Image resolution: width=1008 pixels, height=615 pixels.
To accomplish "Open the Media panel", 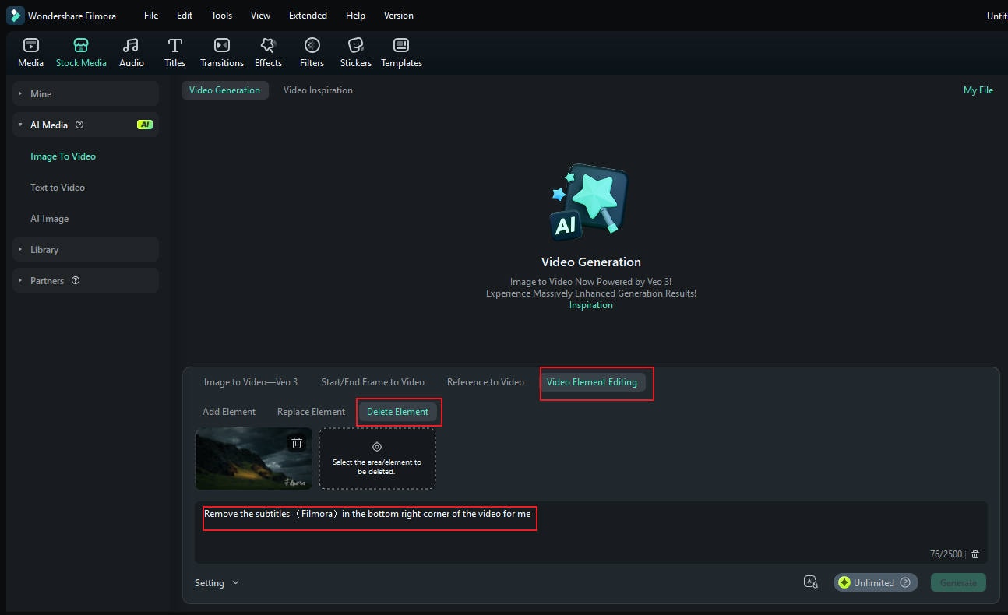I will [30, 52].
